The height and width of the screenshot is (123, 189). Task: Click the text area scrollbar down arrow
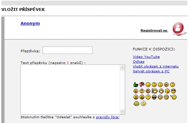(122, 111)
